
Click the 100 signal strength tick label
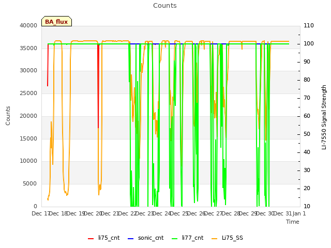(x=309, y=43)
